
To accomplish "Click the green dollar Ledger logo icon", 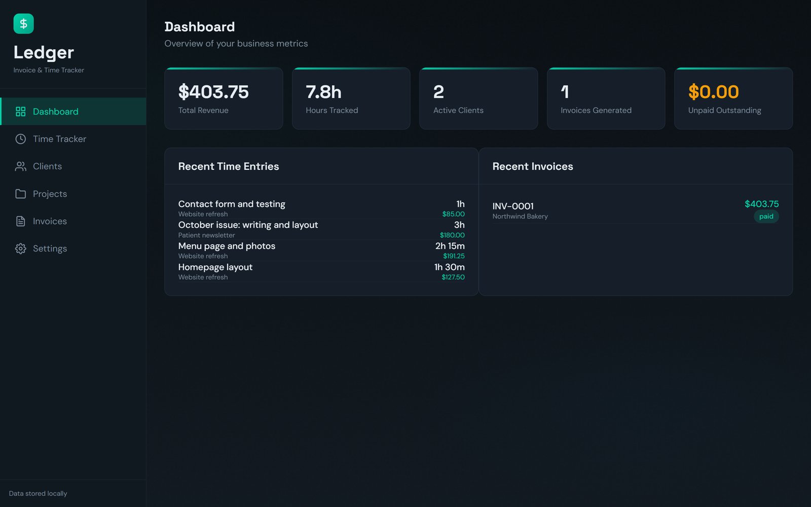I will point(23,24).
